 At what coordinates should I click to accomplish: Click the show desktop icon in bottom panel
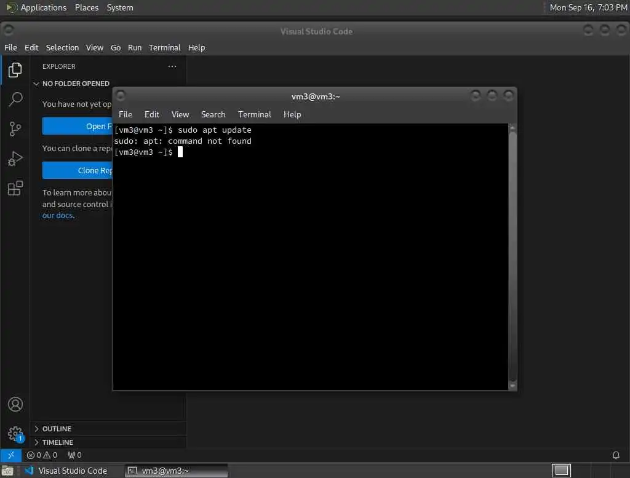pyautogui.click(x=7, y=471)
